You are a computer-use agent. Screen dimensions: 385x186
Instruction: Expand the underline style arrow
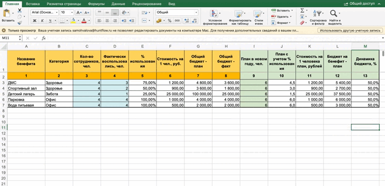click(56, 21)
